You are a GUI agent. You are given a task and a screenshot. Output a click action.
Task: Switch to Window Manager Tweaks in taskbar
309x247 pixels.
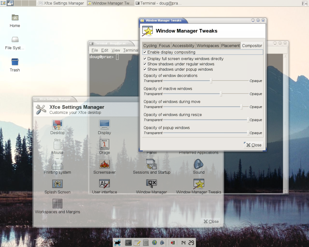click(110, 3)
